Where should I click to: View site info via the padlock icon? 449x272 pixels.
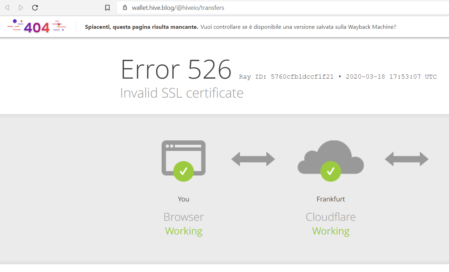(125, 8)
